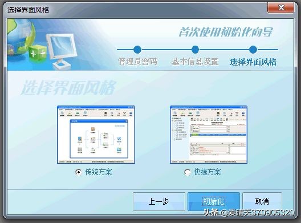The image size is (301, 223).
Task: Click the step dot above 基本信息设置
Action: pos(195,50)
